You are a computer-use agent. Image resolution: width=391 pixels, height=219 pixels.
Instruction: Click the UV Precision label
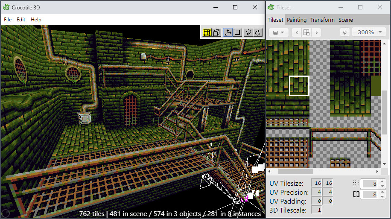click(289, 192)
